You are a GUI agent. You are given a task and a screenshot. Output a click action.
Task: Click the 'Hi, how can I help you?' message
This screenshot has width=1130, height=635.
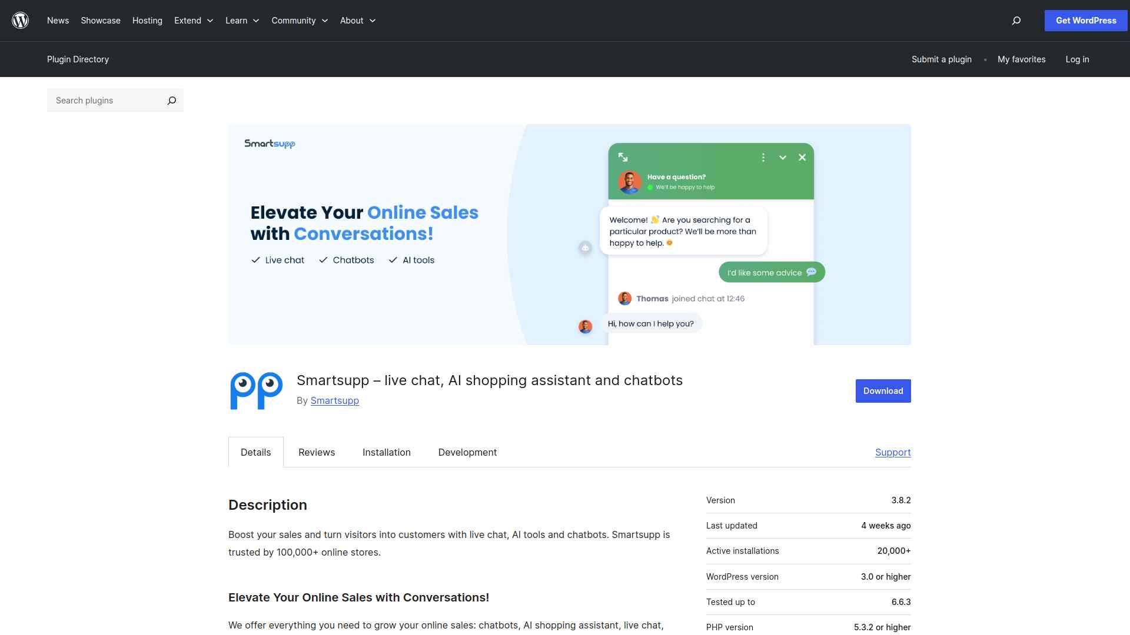(650, 324)
